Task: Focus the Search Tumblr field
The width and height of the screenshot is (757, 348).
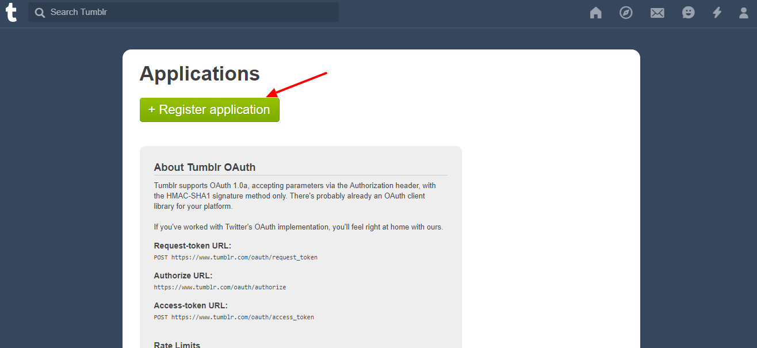Action: [183, 12]
